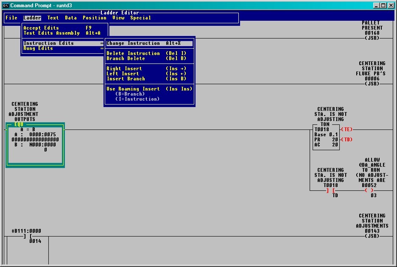This screenshot has width=397, height=267.
Task: Click the T0018 TD normally-open contact
Action: point(331,190)
